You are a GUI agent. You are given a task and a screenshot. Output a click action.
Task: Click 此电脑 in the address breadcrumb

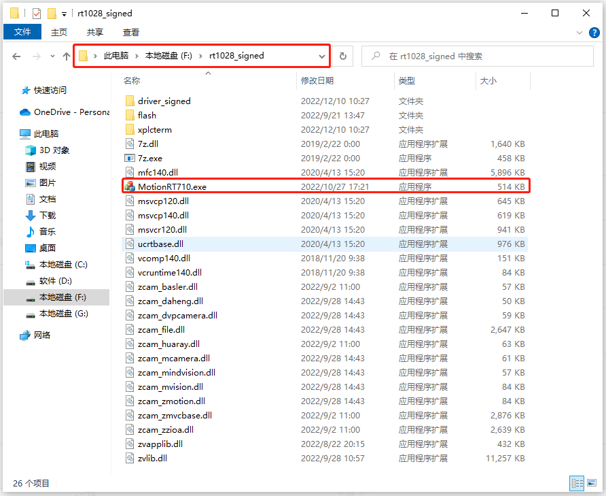click(x=116, y=56)
